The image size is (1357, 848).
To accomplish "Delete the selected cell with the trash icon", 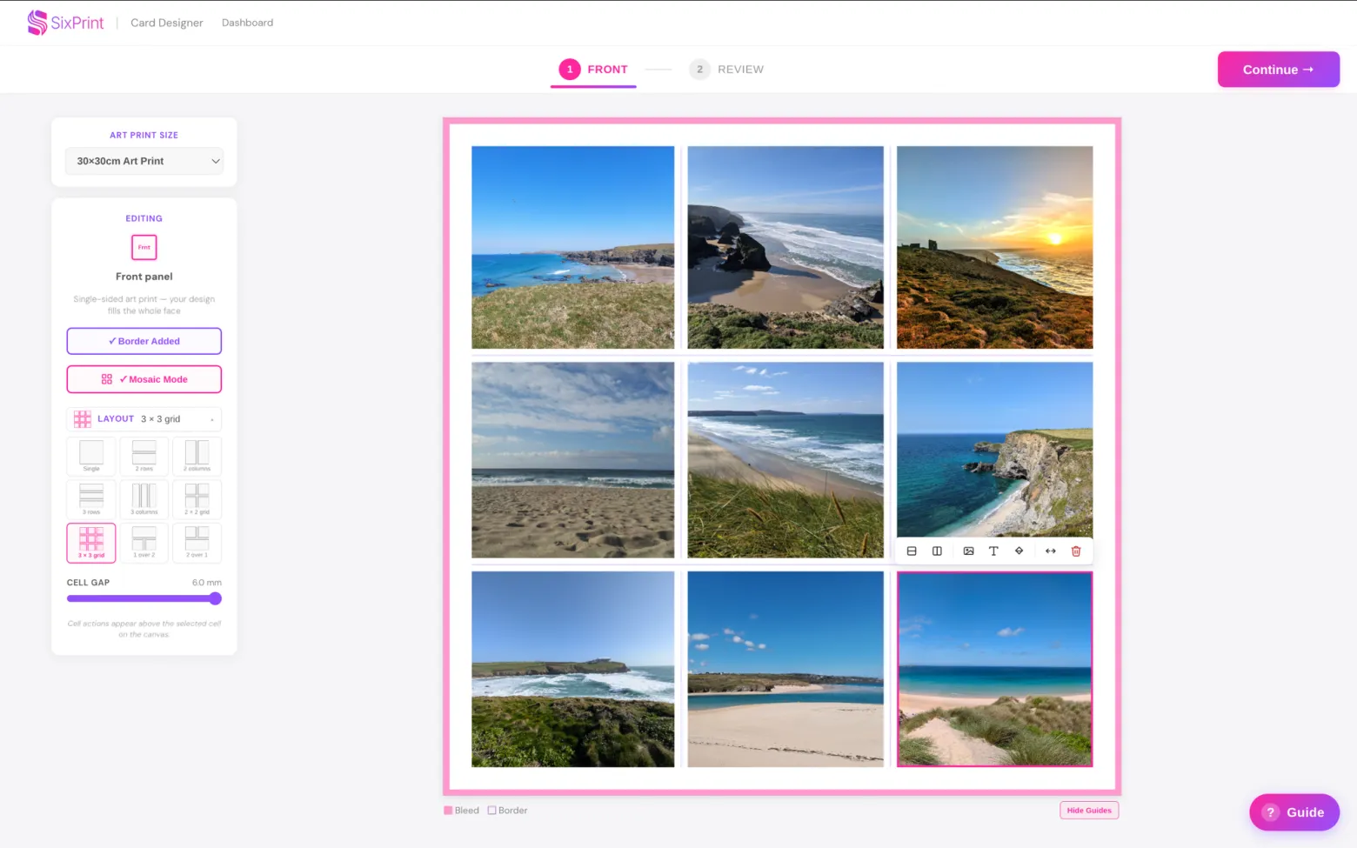I will click(1076, 551).
